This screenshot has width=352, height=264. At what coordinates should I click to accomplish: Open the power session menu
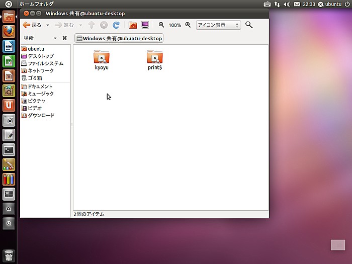point(347,4)
